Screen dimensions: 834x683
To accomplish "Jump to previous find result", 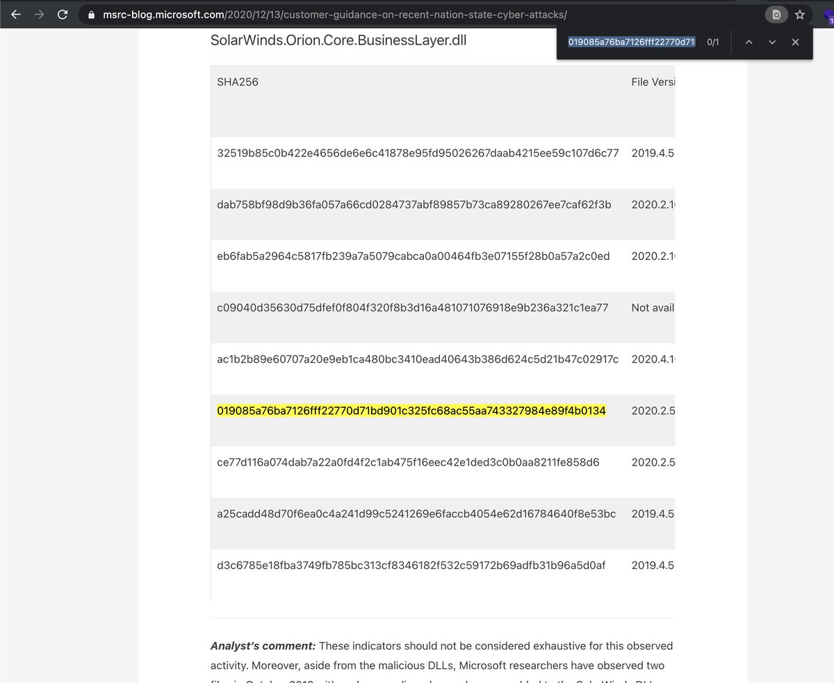I will 749,42.
